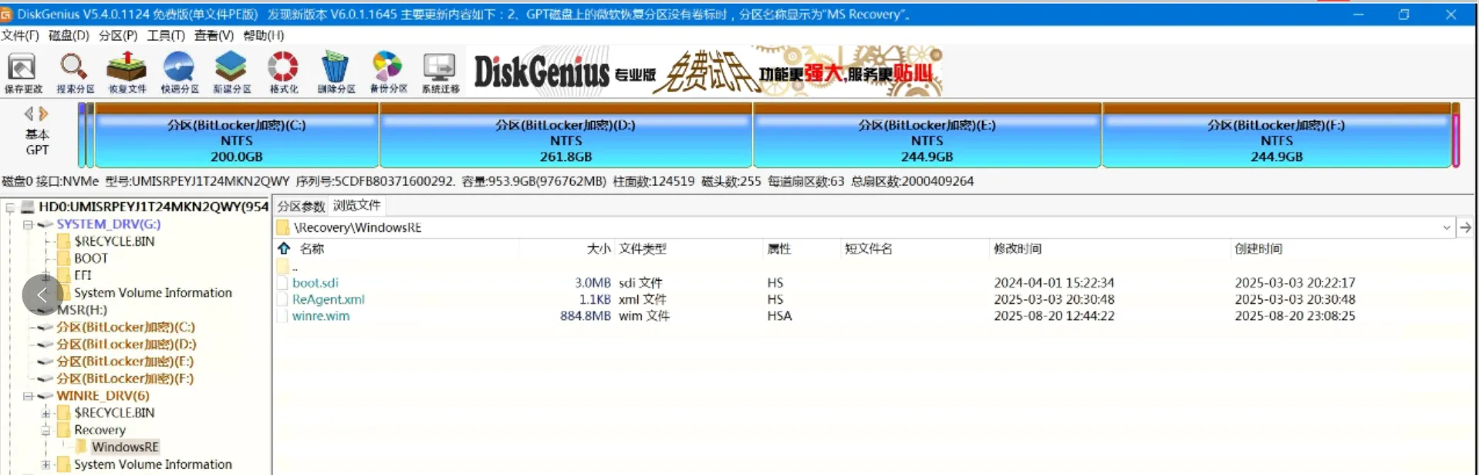Viewport: 1479px width, 475px height.
Task: Open the path bar dropdown arrow
Action: (1447, 227)
